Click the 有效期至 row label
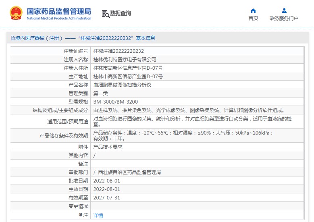Viewport: 314px width, 222px height. point(78,197)
